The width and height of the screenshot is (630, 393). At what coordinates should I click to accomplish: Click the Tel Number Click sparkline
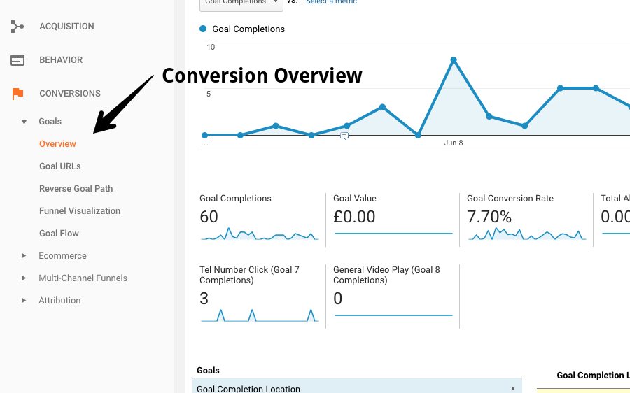click(259, 315)
